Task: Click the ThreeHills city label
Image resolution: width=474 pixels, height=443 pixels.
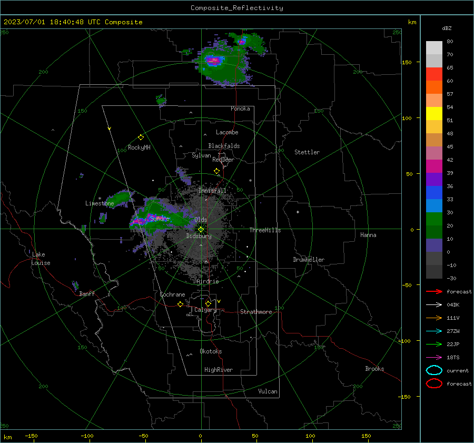Action: click(265, 230)
